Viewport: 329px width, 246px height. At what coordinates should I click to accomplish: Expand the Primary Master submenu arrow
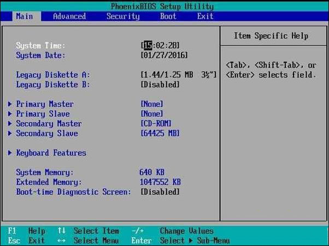click(10, 104)
